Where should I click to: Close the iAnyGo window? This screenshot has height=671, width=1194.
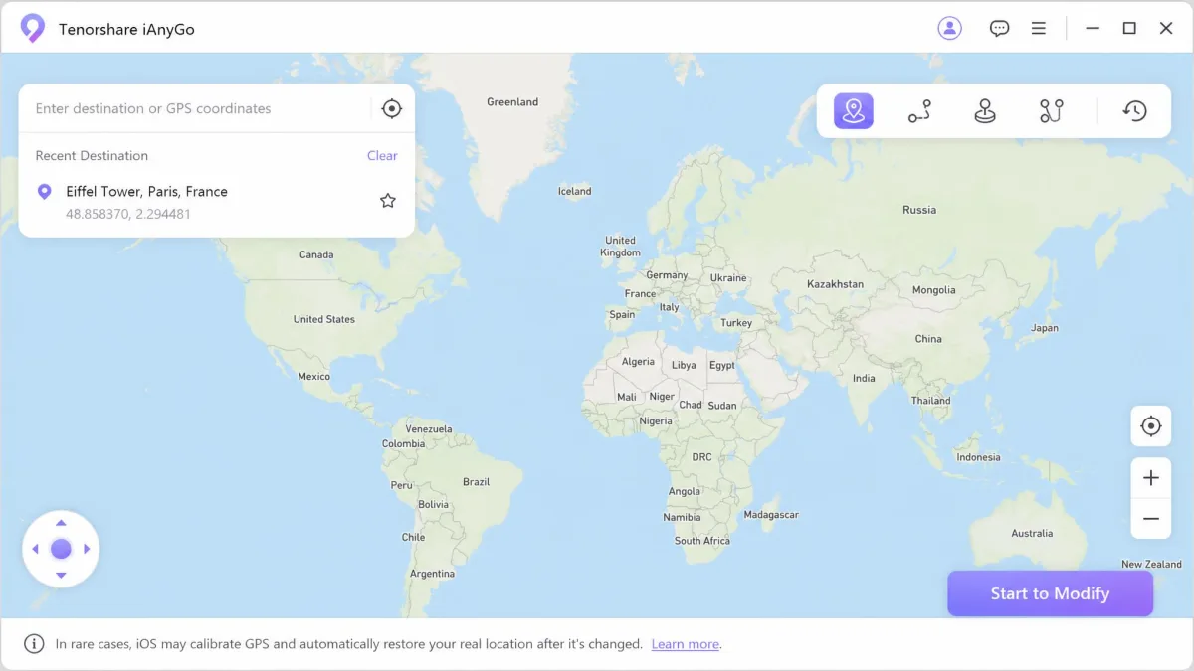1166,29
